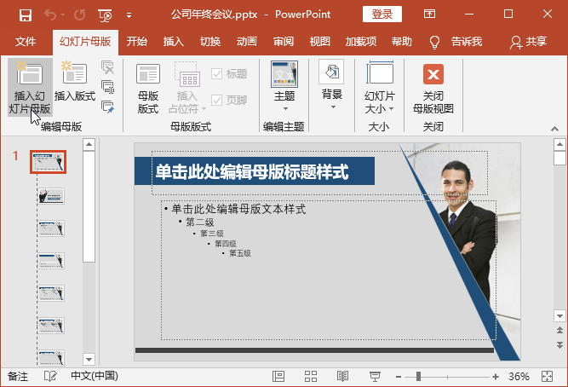Toggle the 页脚 checkbox
Screen dimensions: 568x387
229,100
